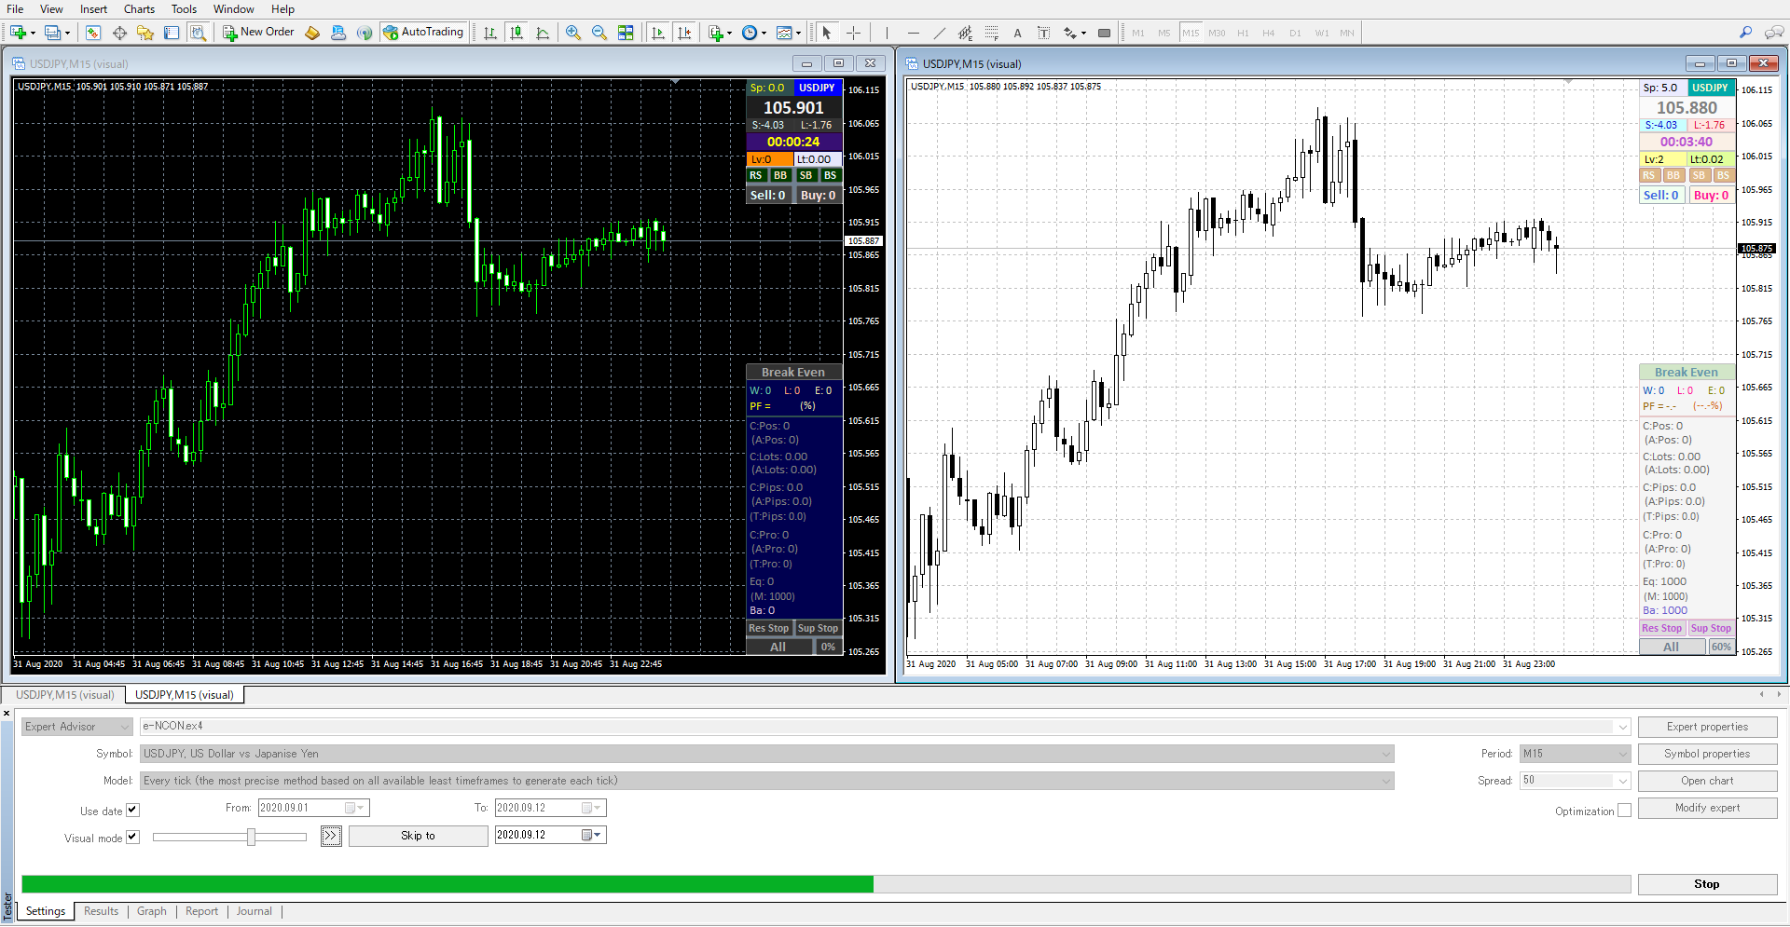Toggle Chart Shift icon
This screenshot has width=1790, height=927.
tap(684, 33)
